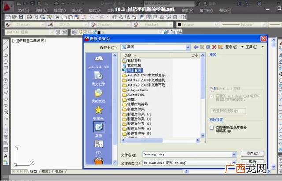Click Autodesk 360 cloud icon in places list
This screenshot has height=181, width=282.
coord(99,58)
